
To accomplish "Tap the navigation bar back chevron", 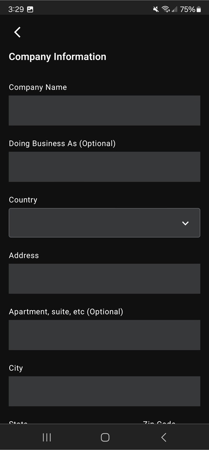I will 163,437.
